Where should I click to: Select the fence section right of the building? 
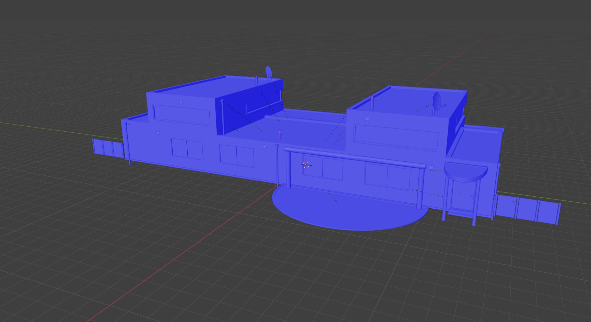click(528, 209)
